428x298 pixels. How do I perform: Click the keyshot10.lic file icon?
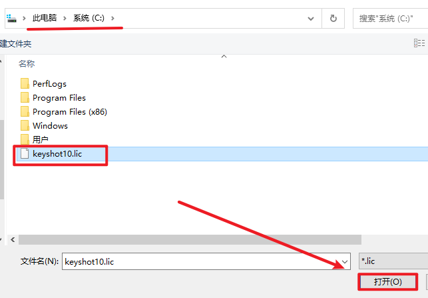pos(25,154)
